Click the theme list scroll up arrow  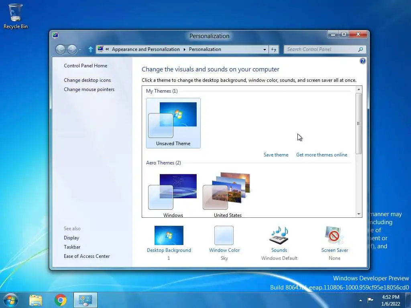[359, 89]
